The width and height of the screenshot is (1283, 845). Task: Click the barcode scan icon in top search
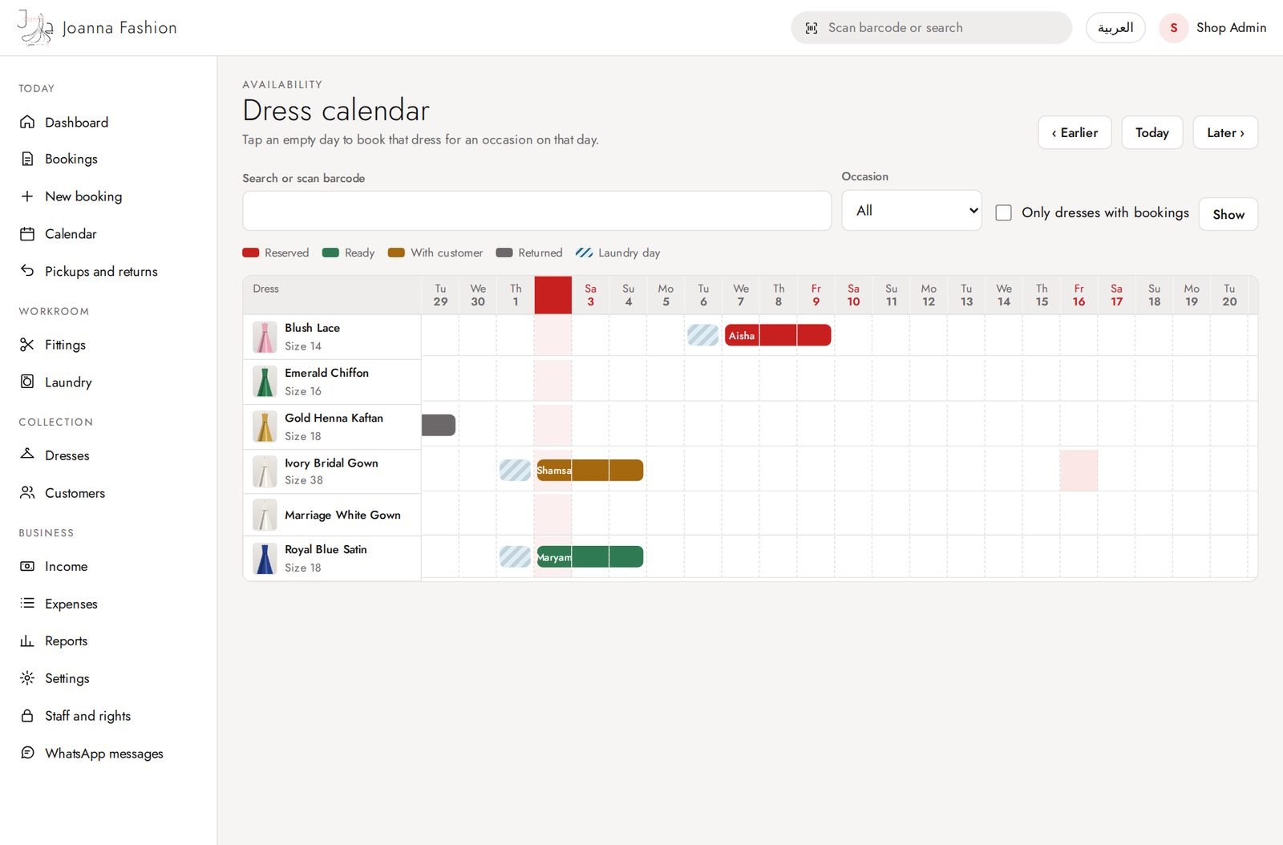click(x=811, y=28)
